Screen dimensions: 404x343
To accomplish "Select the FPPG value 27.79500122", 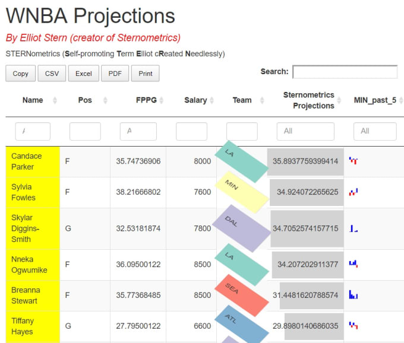I will click(138, 326).
